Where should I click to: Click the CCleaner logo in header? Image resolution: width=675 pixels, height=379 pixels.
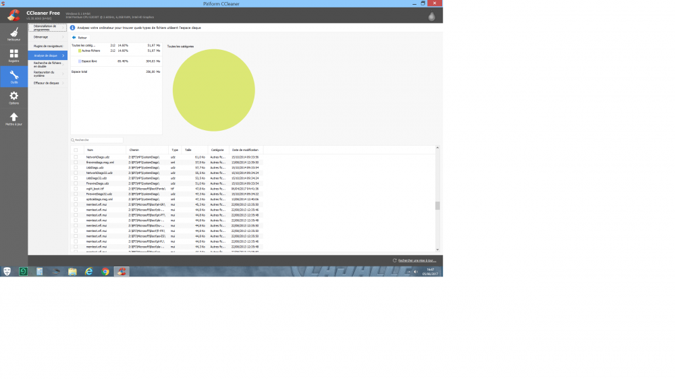click(13, 15)
